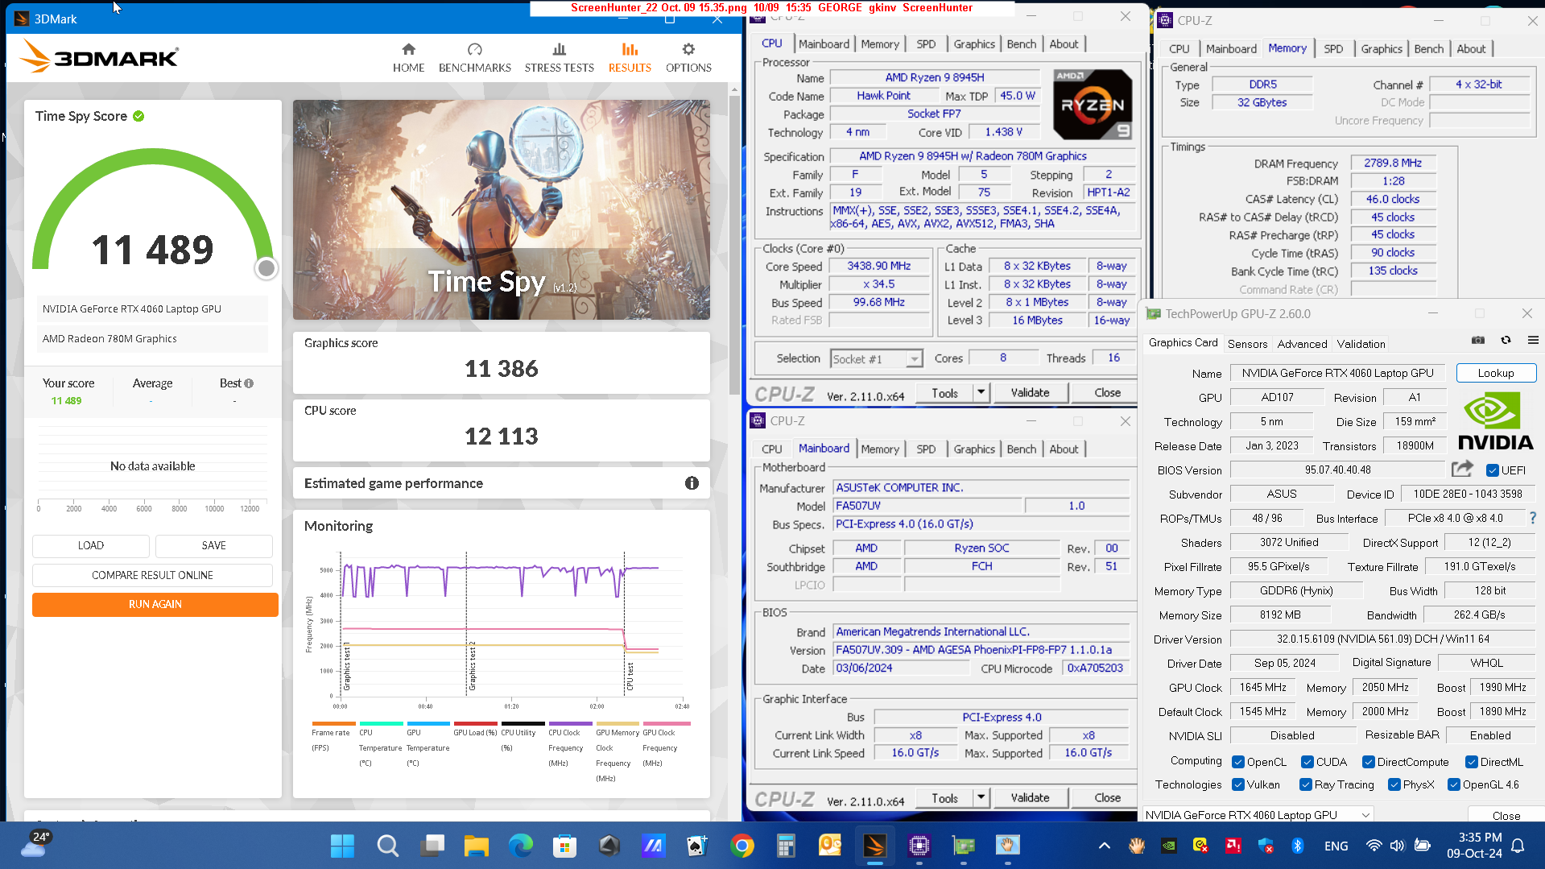Open Tools dropdown arrow in upper CPU-Z
Image resolution: width=1545 pixels, height=869 pixels.
click(981, 392)
